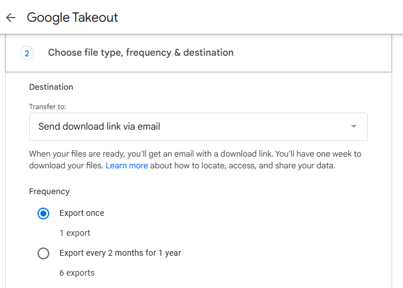Click the '1 export' description text
Screen dimensions: 403x288
[x=75, y=233]
